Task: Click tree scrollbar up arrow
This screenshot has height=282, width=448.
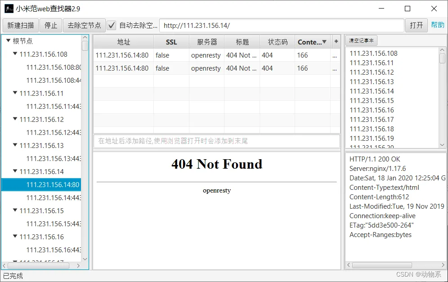Action: pos(85,37)
